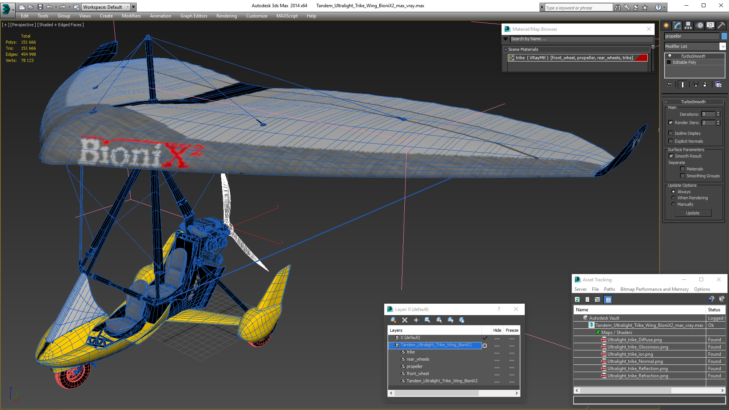Click the Pin Stack icon
The height and width of the screenshot is (410, 729).
tap(669, 85)
